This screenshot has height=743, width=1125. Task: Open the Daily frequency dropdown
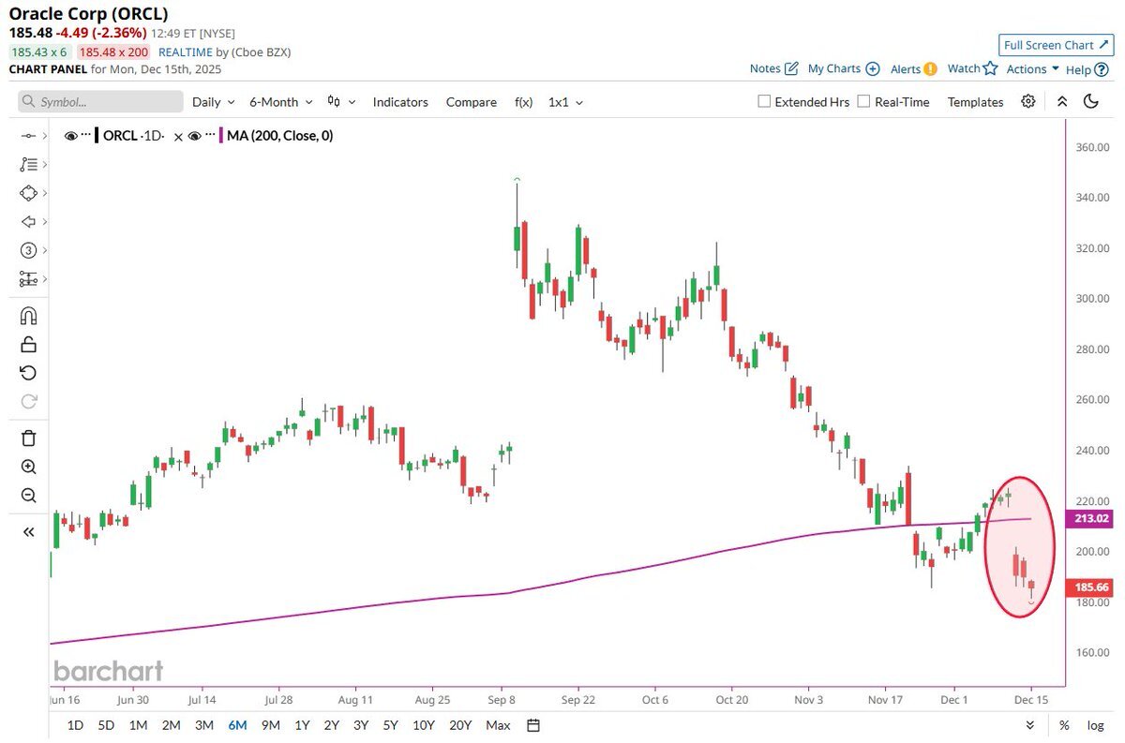[213, 102]
